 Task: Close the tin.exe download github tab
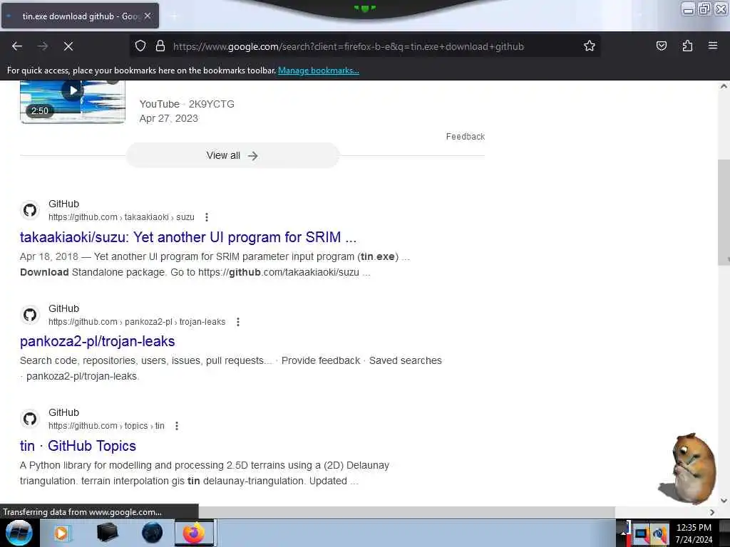[x=148, y=16]
